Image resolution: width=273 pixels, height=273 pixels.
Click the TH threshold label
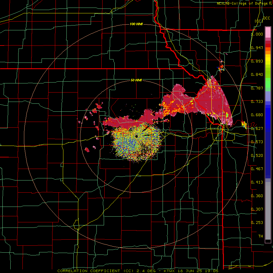click(261, 236)
